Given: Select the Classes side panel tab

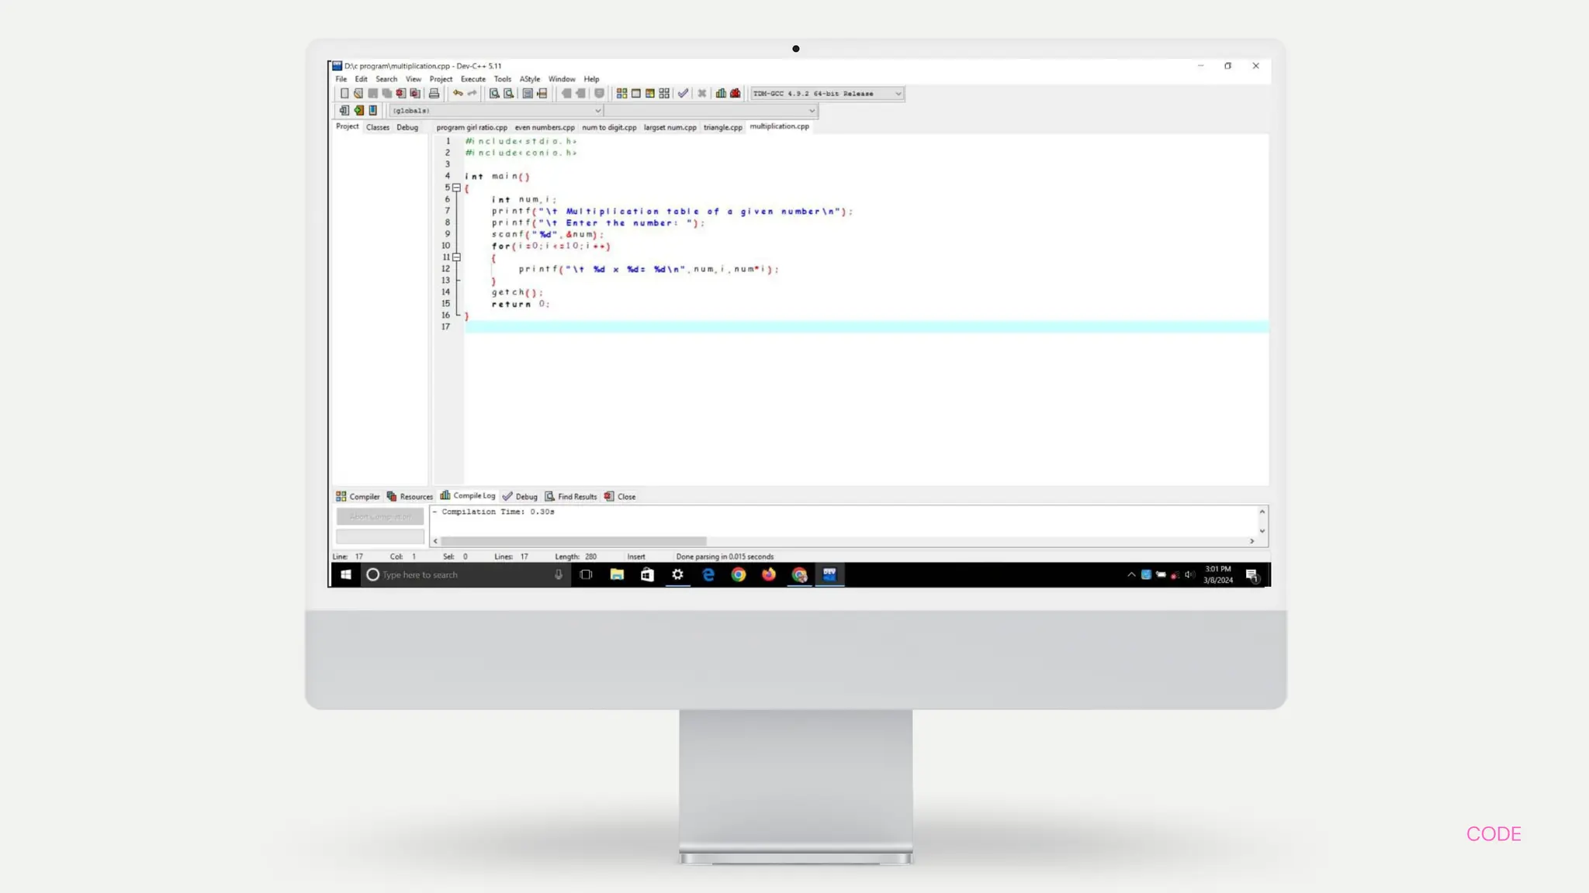Looking at the screenshot, I should [378, 127].
